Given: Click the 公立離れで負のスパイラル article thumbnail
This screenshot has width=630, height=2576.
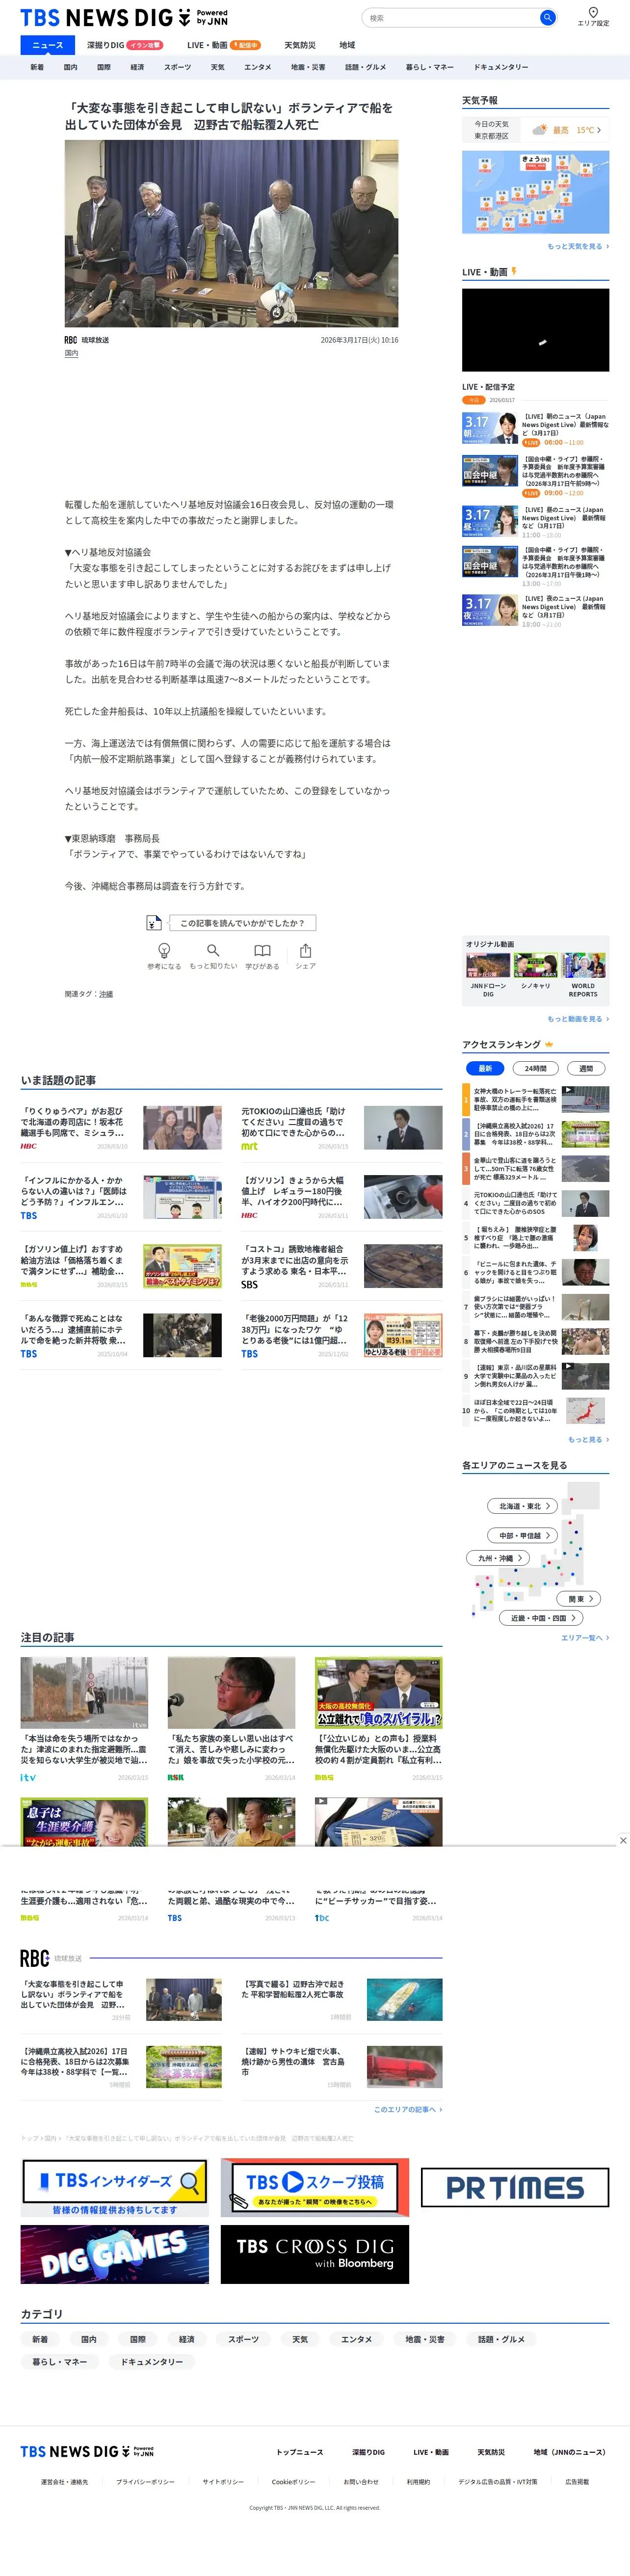Looking at the screenshot, I should [x=379, y=1692].
